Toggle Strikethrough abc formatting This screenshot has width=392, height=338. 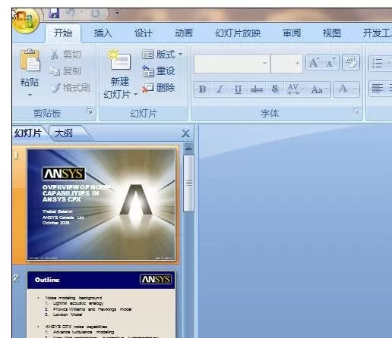257,89
